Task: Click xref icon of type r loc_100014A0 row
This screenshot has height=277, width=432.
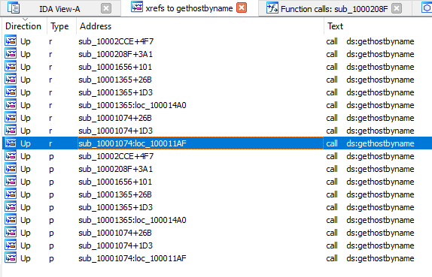Action: pyautogui.click(x=11, y=104)
